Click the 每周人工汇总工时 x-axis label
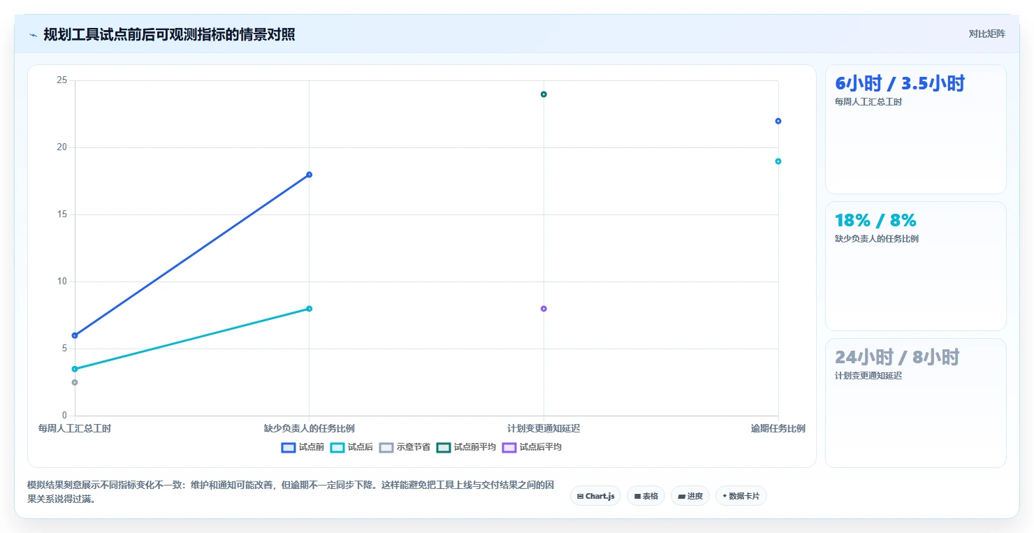The image size is (1034, 533). pos(75,428)
